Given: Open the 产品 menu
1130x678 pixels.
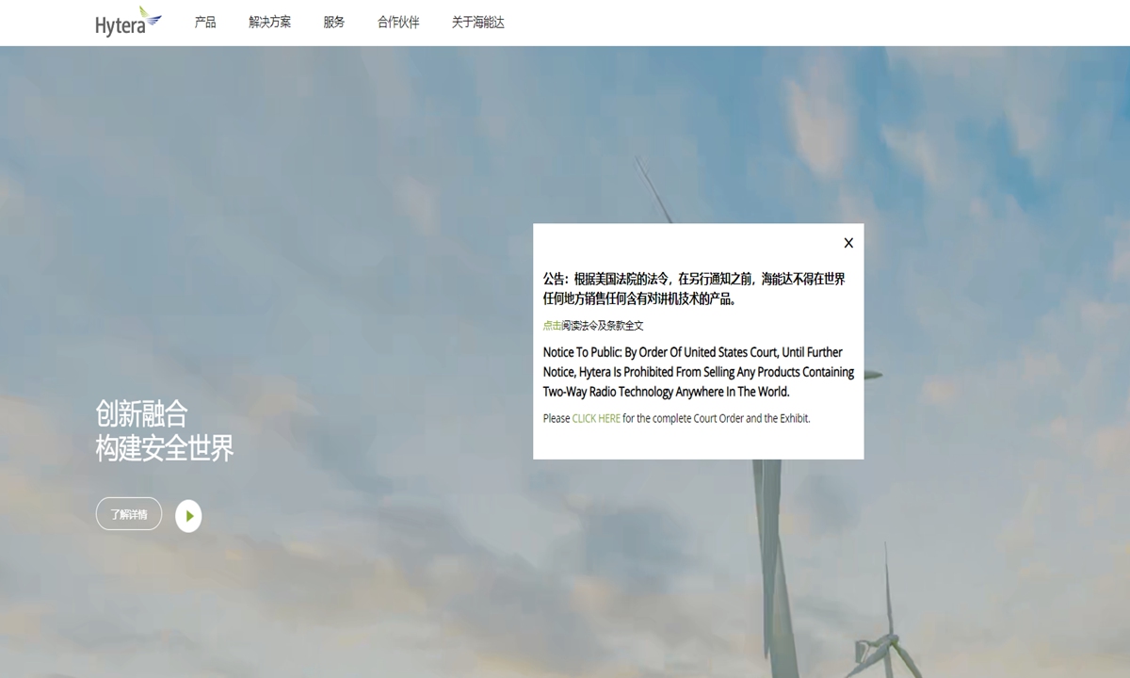Looking at the screenshot, I should click(x=205, y=23).
